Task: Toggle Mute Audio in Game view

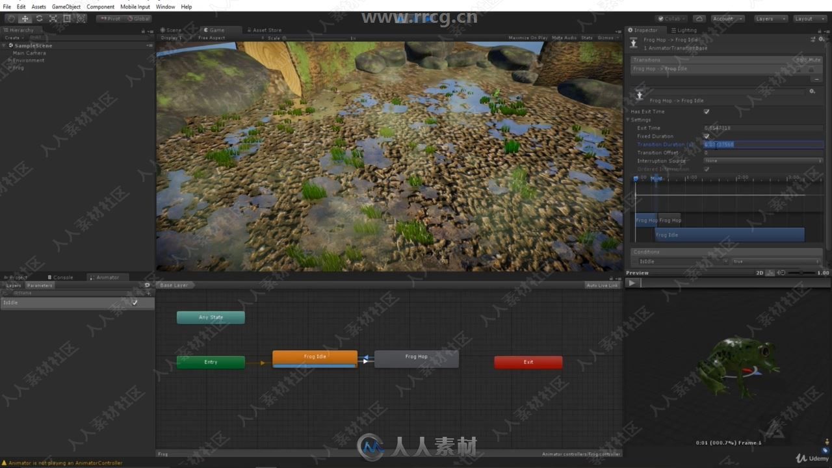Action: point(564,38)
